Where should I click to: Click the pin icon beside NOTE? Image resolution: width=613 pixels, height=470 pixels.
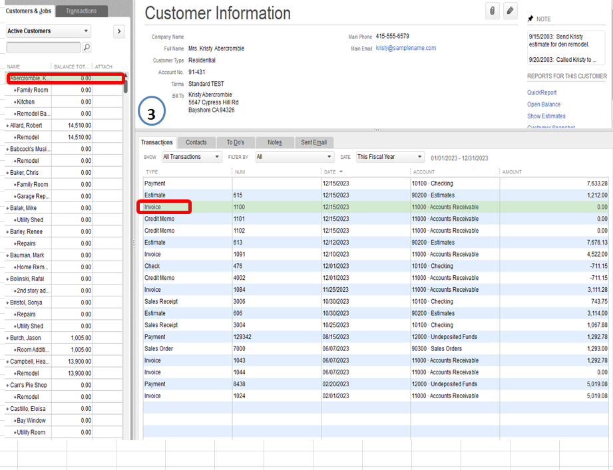pyautogui.click(x=529, y=19)
